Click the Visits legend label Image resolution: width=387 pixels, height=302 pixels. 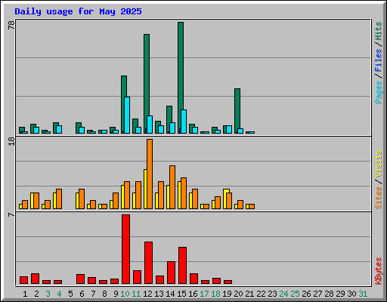(x=378, y=165)
